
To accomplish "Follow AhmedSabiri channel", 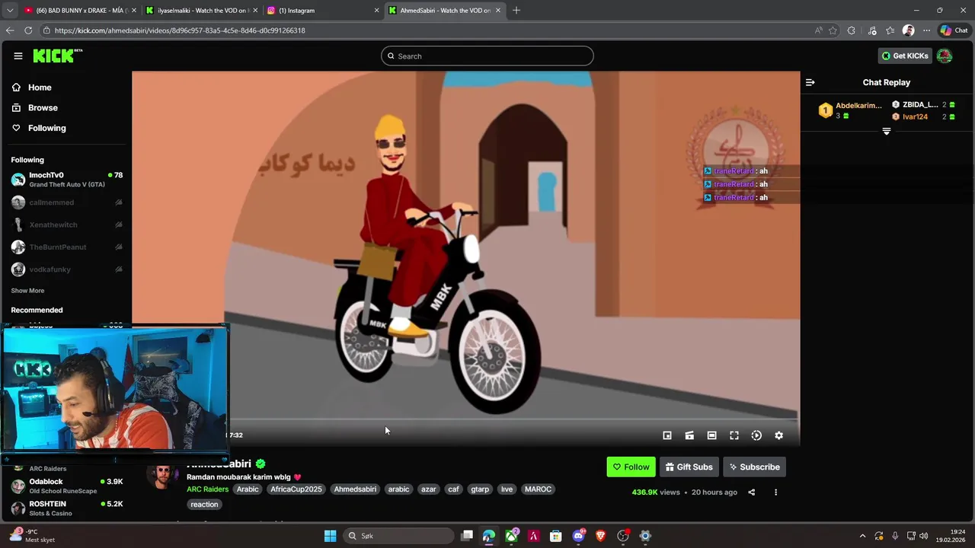I will pos(631,467).
